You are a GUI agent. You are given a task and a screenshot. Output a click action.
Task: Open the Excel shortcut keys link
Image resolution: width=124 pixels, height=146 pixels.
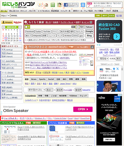point(70,118)
